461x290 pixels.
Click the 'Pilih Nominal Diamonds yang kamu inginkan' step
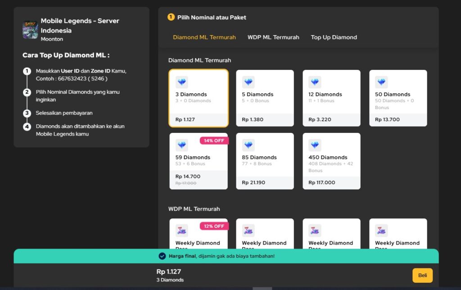click(77, 95)
